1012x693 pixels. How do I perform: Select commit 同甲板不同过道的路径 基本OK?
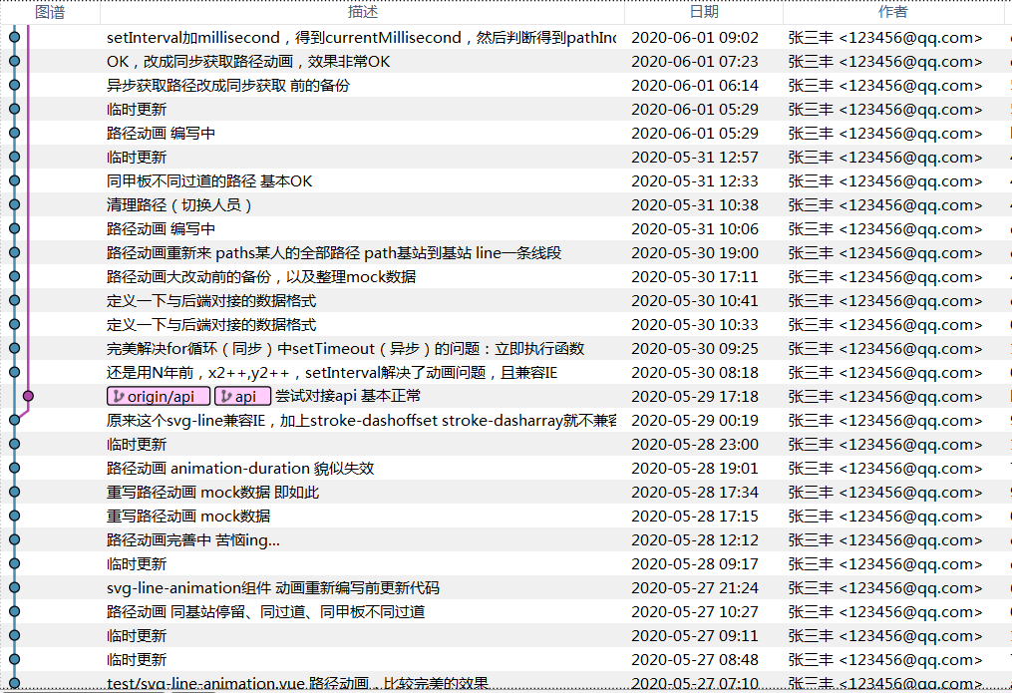click(x=209, y=180)
